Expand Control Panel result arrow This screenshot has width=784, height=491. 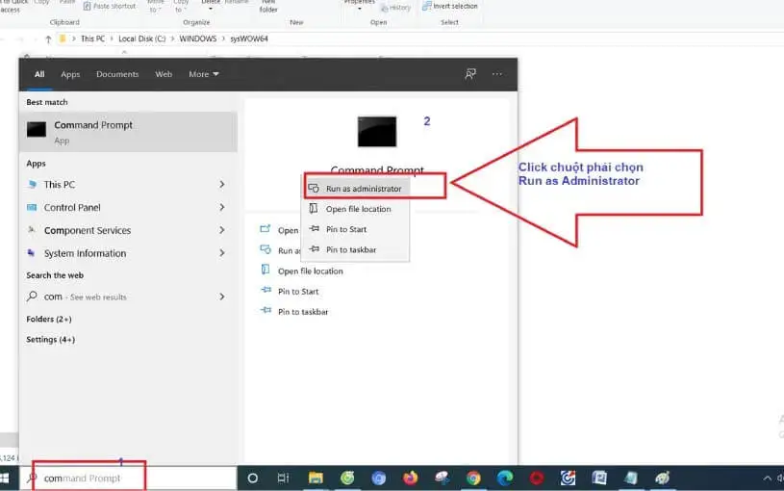(222, 207)
